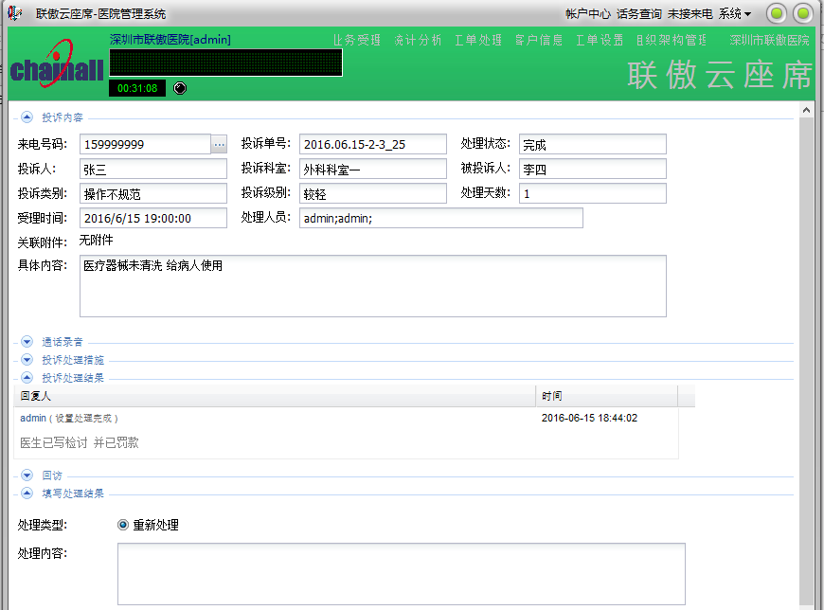Screen dimensions: 824x610
Task: Click the ellipsis button next to 来电号码
Action: tap(219, 144)
